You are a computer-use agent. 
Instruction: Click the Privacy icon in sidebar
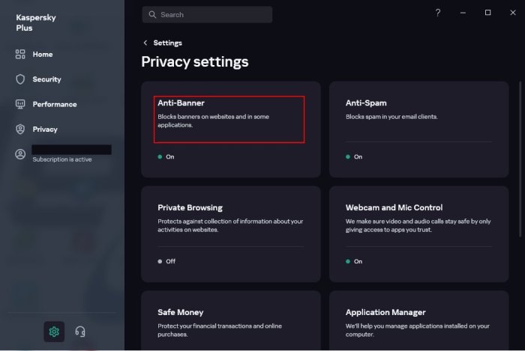coord(21,129)
